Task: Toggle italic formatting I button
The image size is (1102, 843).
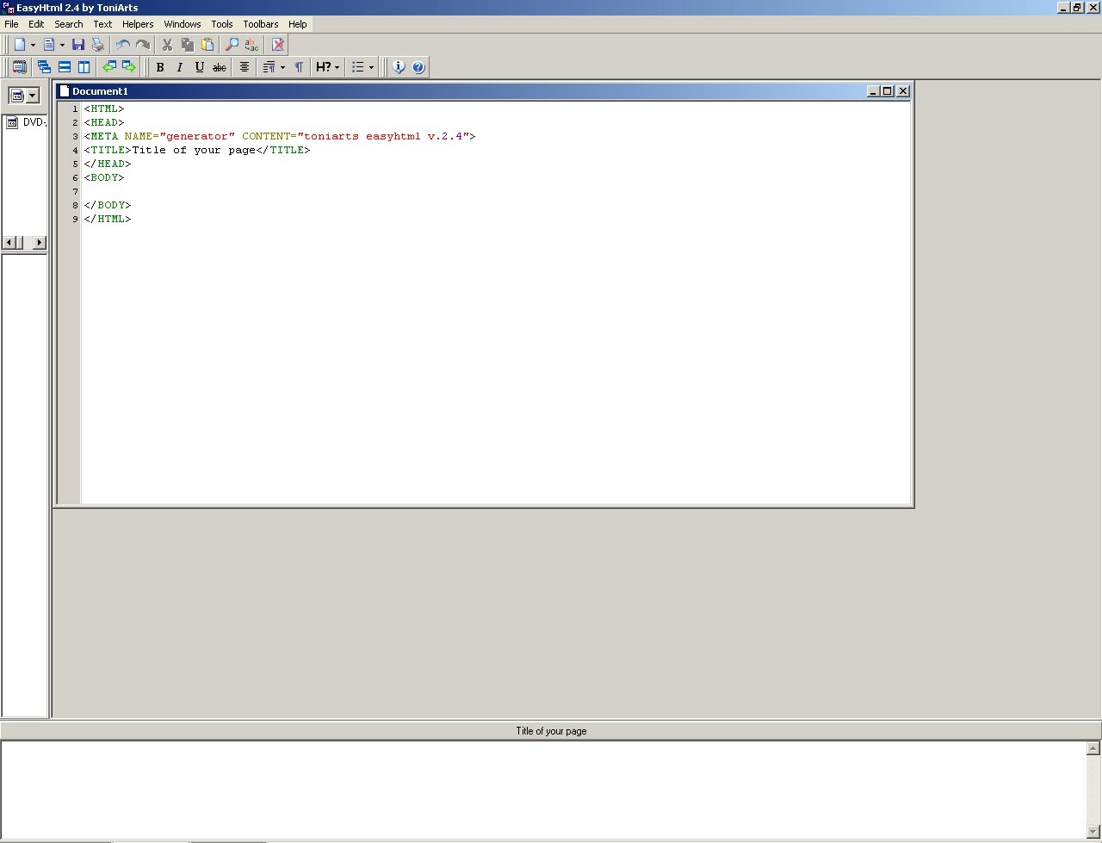Action: 180,67
